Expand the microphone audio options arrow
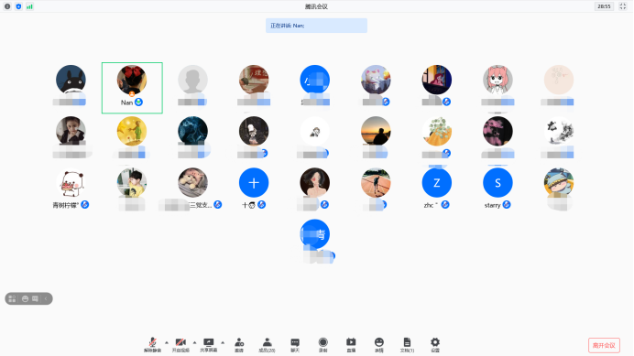634x356 pixels. tap(167, 342)
